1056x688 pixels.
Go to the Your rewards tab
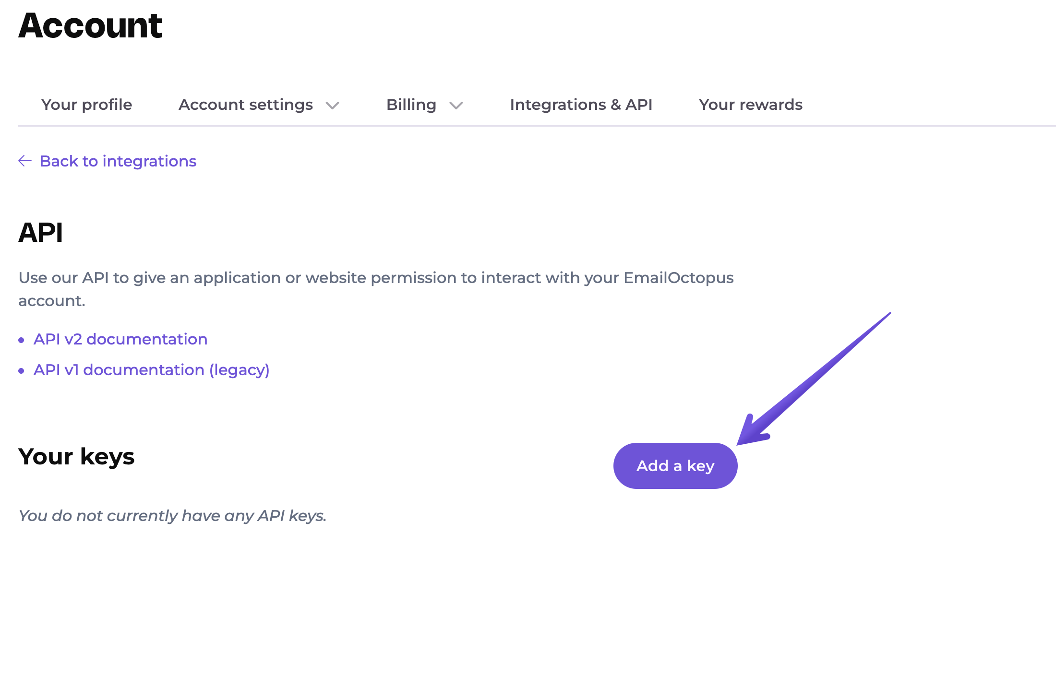pyautogui.click(x=751, y=105)
